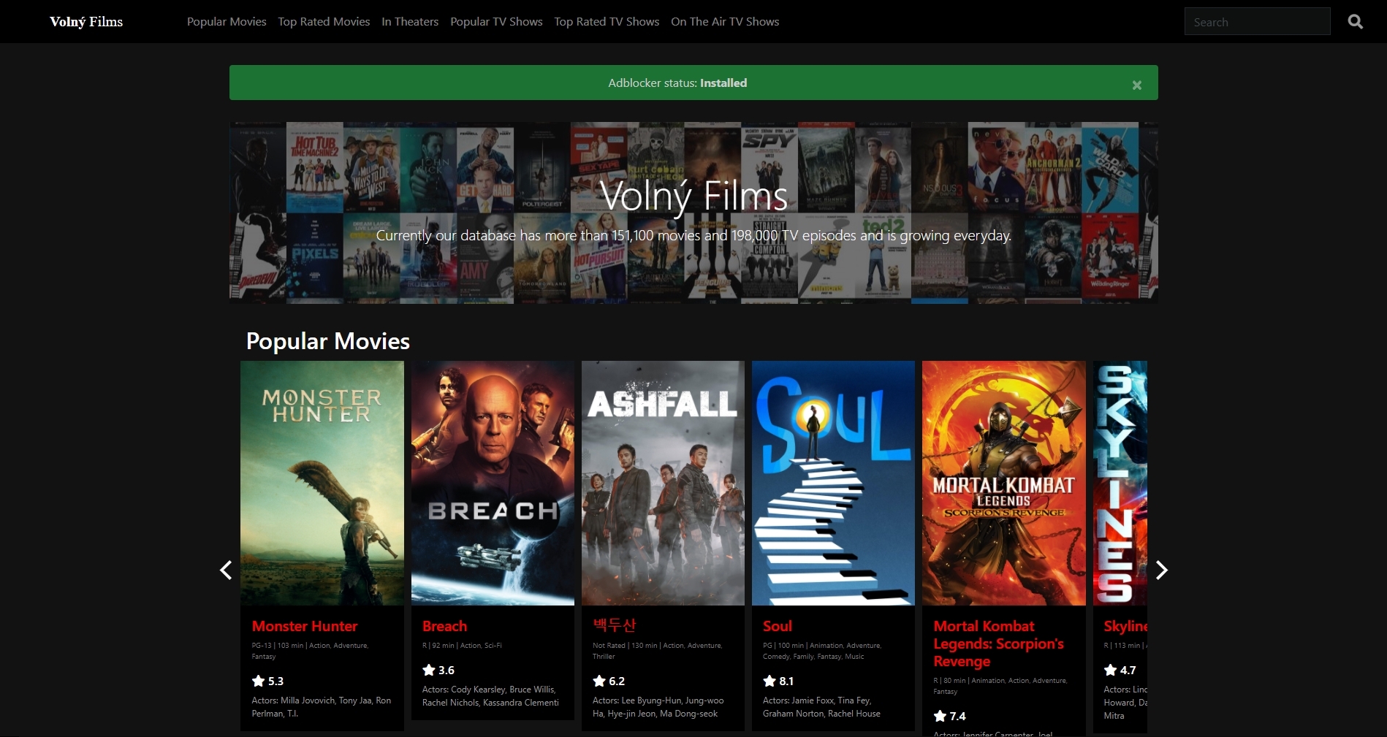Click the star icon beside rating 6.2
1387x737 pixels.
point(598,681)
